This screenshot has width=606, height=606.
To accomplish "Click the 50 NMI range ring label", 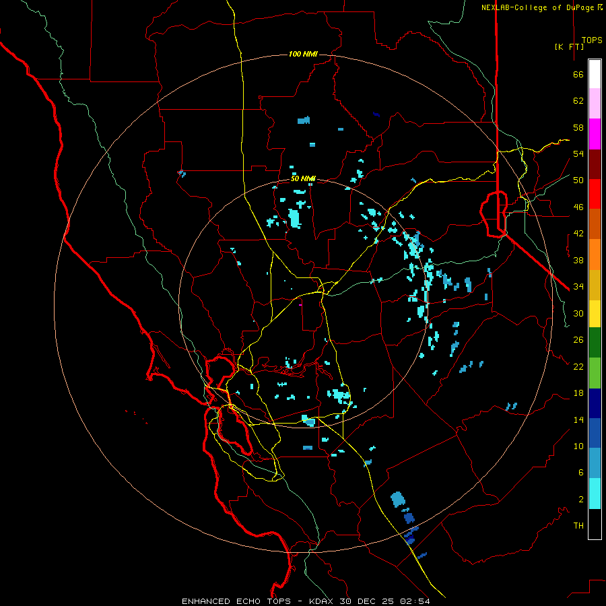I will pos(303,179).
